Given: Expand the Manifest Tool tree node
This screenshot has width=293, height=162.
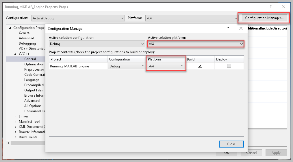Looking at the screenshot, I should point(16,122).
